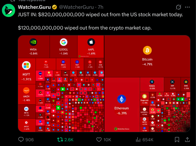196x146 pixels.
Task: Click the Bitcoin orange logo in heatmap
Action: (x=147, y=50)
